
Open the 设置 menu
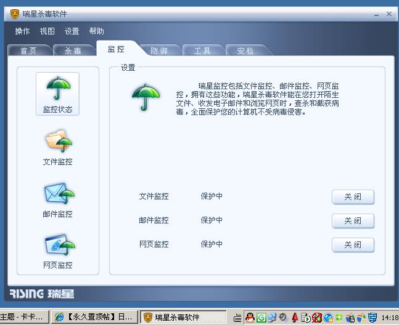(72, 31)
